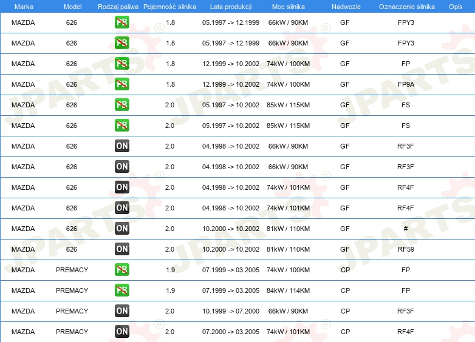The width and height of the screenshot is (475, 342).
Task: Click the Moc silnika column header
Action: tap(288, 7)
